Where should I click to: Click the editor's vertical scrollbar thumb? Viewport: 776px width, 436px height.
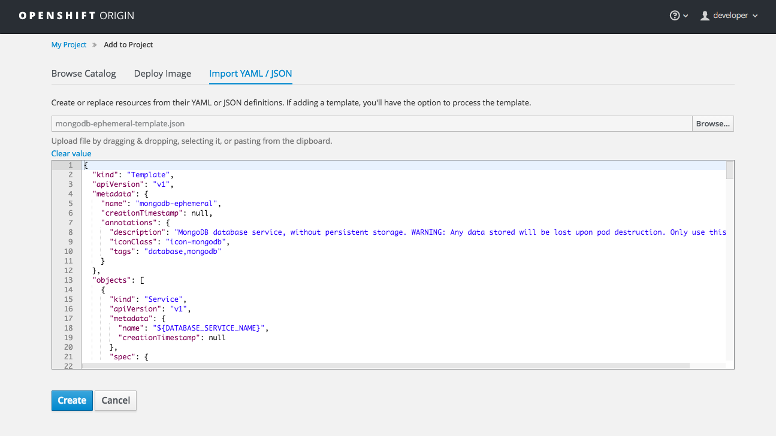(x=729, y=170)
